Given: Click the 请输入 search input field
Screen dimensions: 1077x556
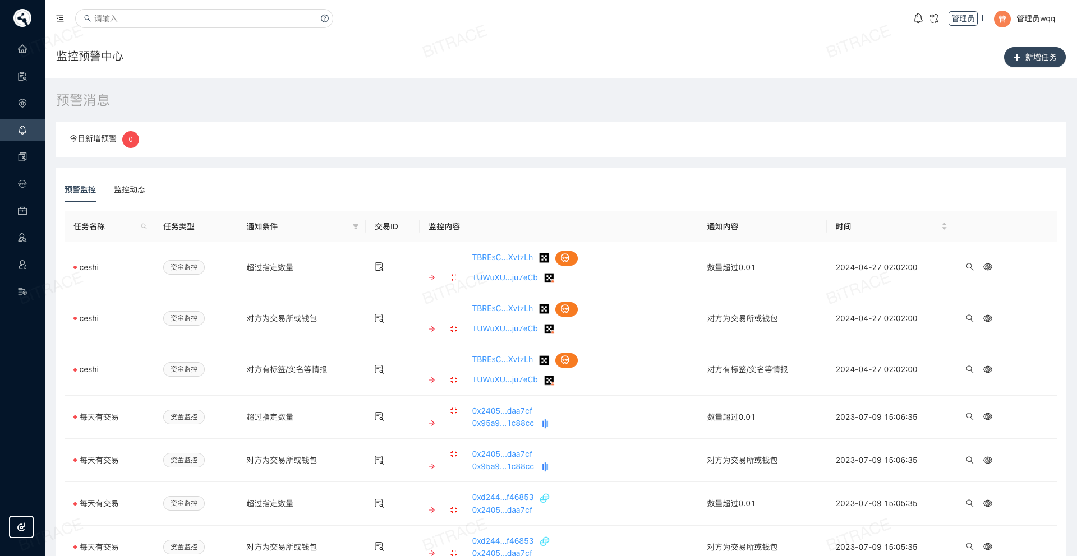Looking at the screenshot, I should point(204,18).
